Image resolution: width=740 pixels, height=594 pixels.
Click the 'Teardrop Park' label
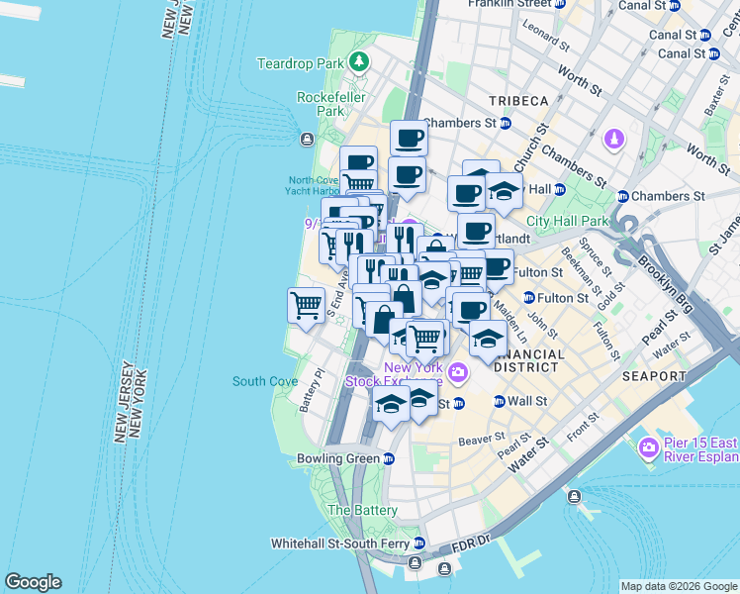[301, 63]
